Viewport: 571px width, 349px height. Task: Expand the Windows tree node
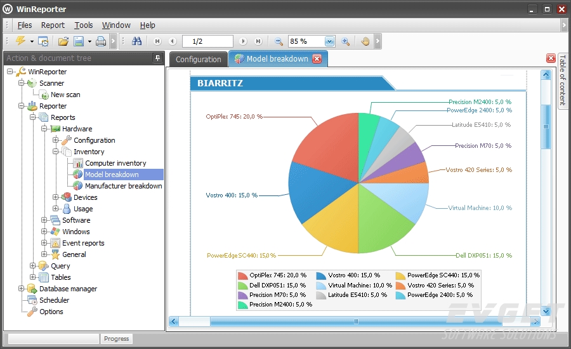point(44,232)
